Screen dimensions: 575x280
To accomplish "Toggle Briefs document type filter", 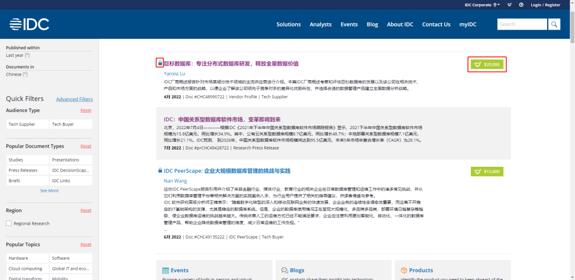I will [x=28, y=181].
